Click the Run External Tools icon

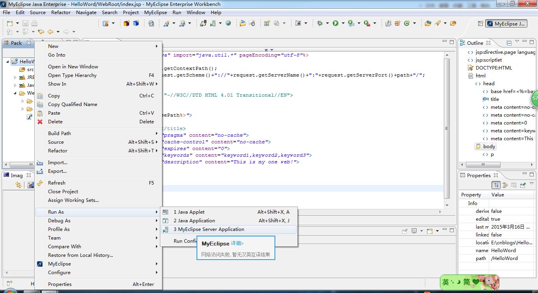tap(367, 24)
